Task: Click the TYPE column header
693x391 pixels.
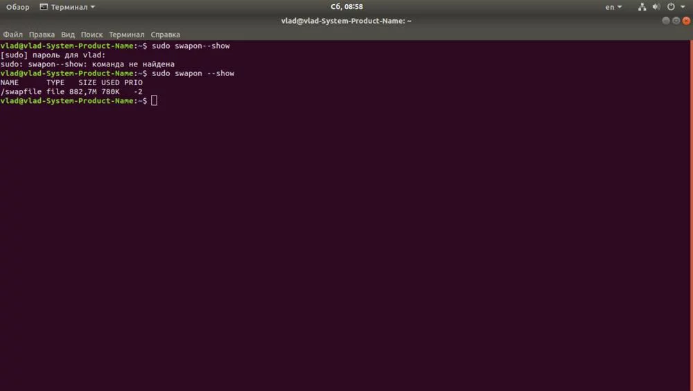Action: click(55, 82)
